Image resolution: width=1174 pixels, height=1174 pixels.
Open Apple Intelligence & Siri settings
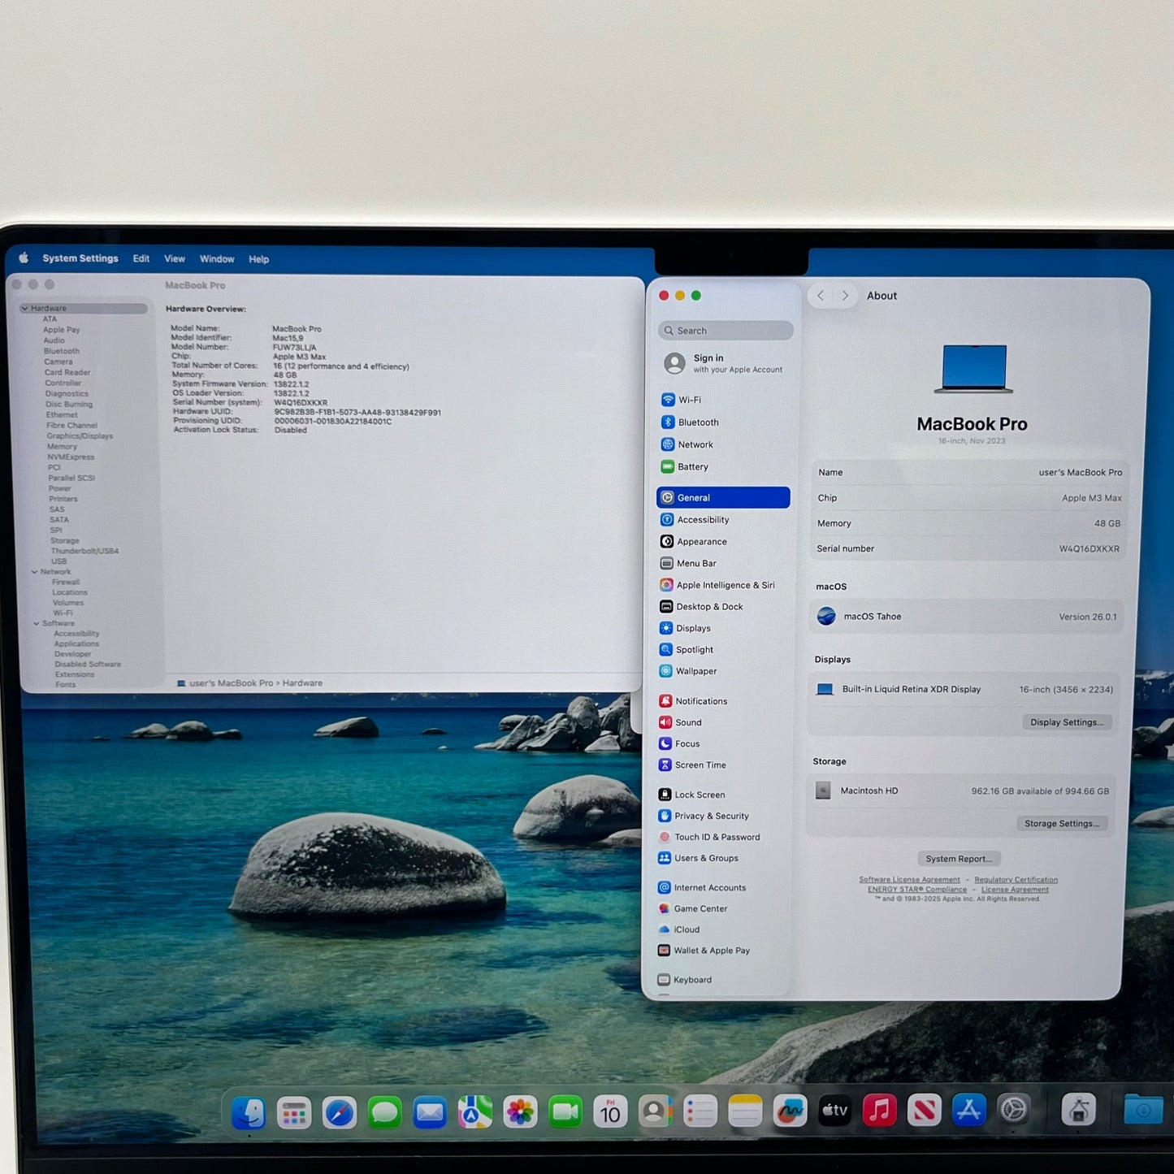[724, 585]
